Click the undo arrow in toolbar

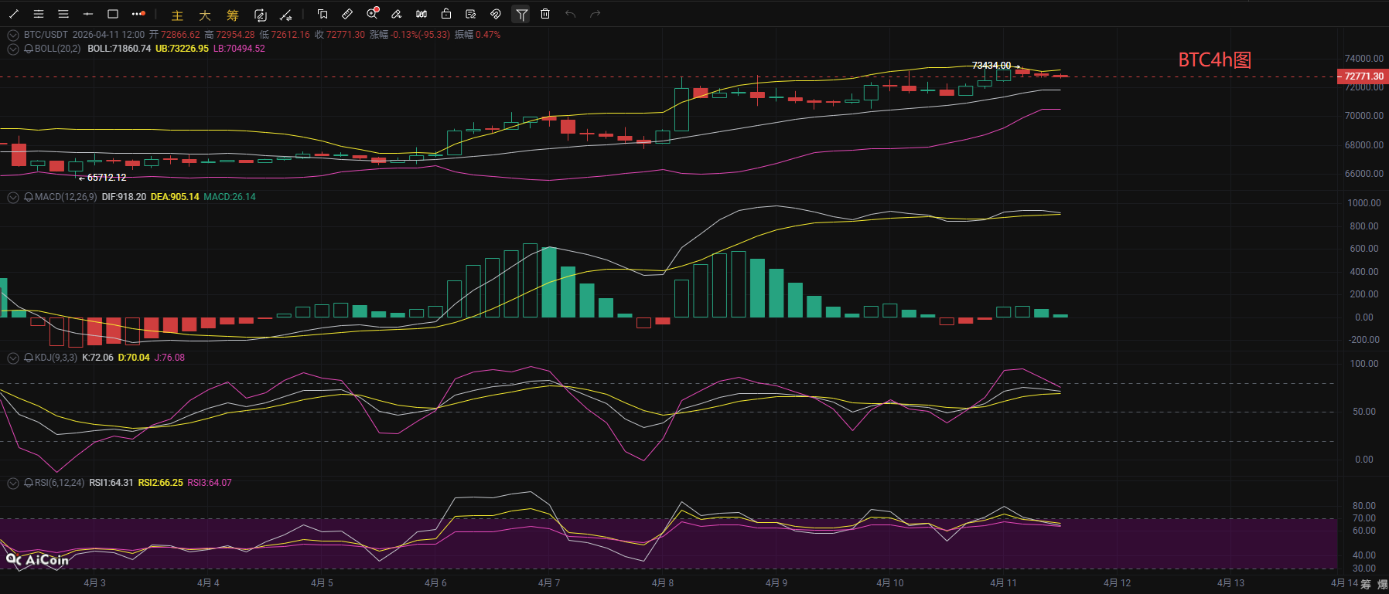[x=570, y=14]
